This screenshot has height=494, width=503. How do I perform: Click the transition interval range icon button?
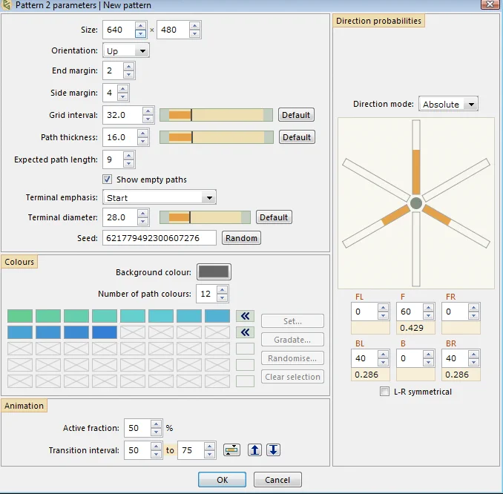tap(231, 449)
